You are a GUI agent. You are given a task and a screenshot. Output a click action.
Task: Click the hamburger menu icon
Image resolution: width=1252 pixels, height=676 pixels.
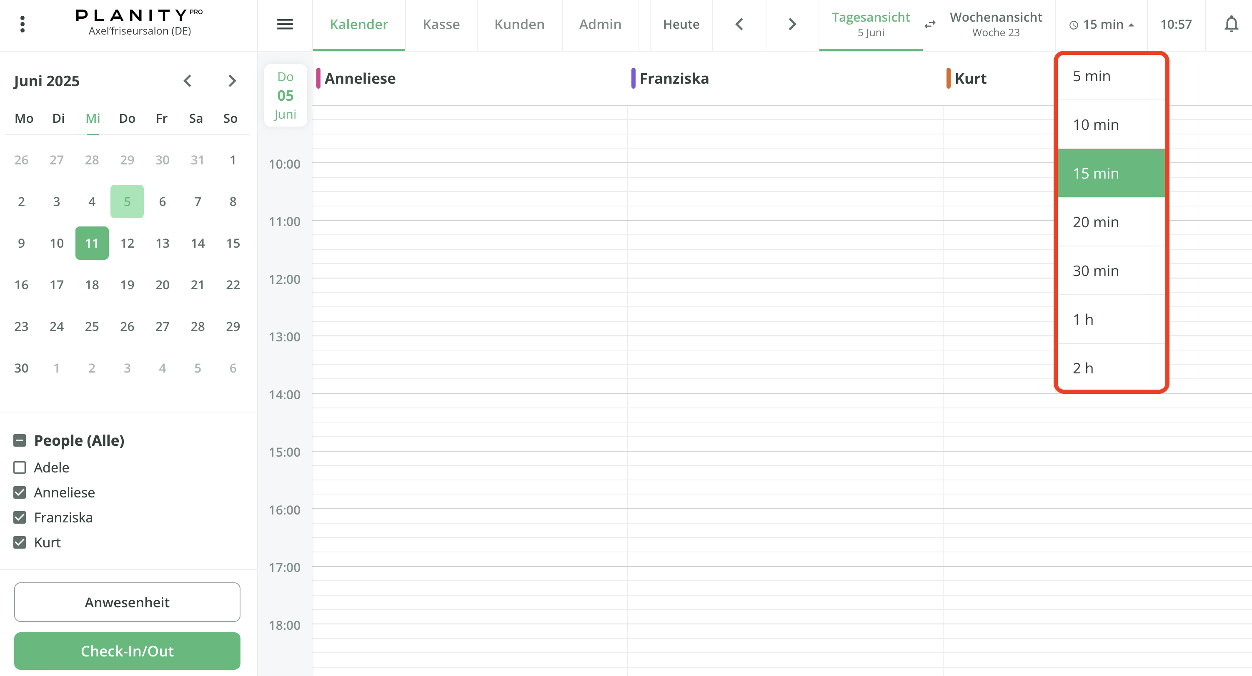coord(285,24)
